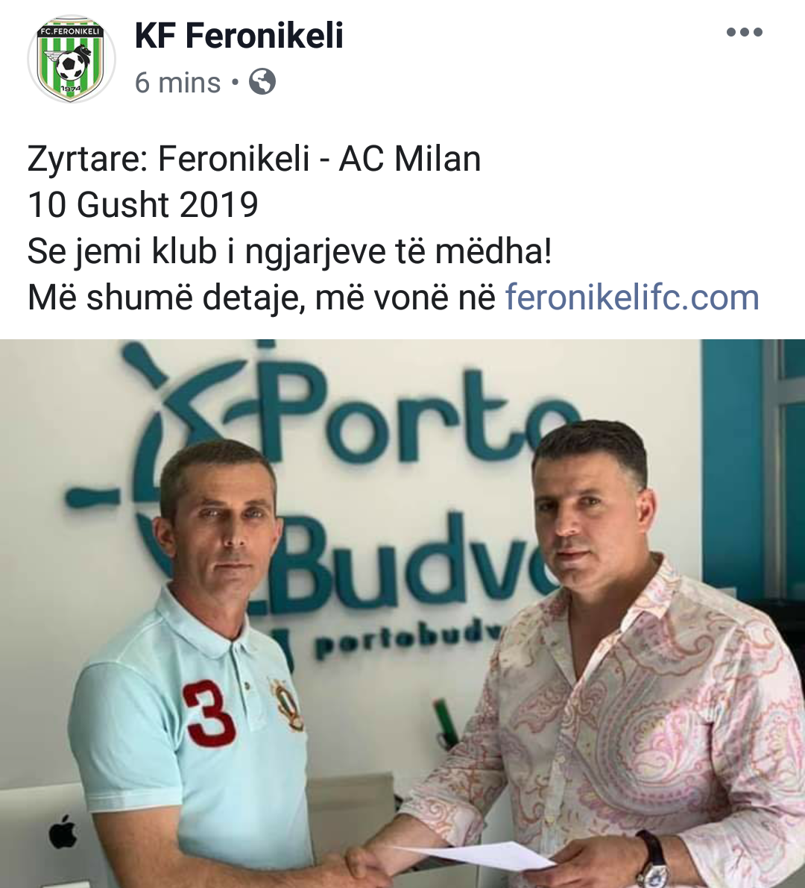Viewport: 805px width, 888px height.
Task: Click the Apple logo on the iMac
Action: (63, 831)
